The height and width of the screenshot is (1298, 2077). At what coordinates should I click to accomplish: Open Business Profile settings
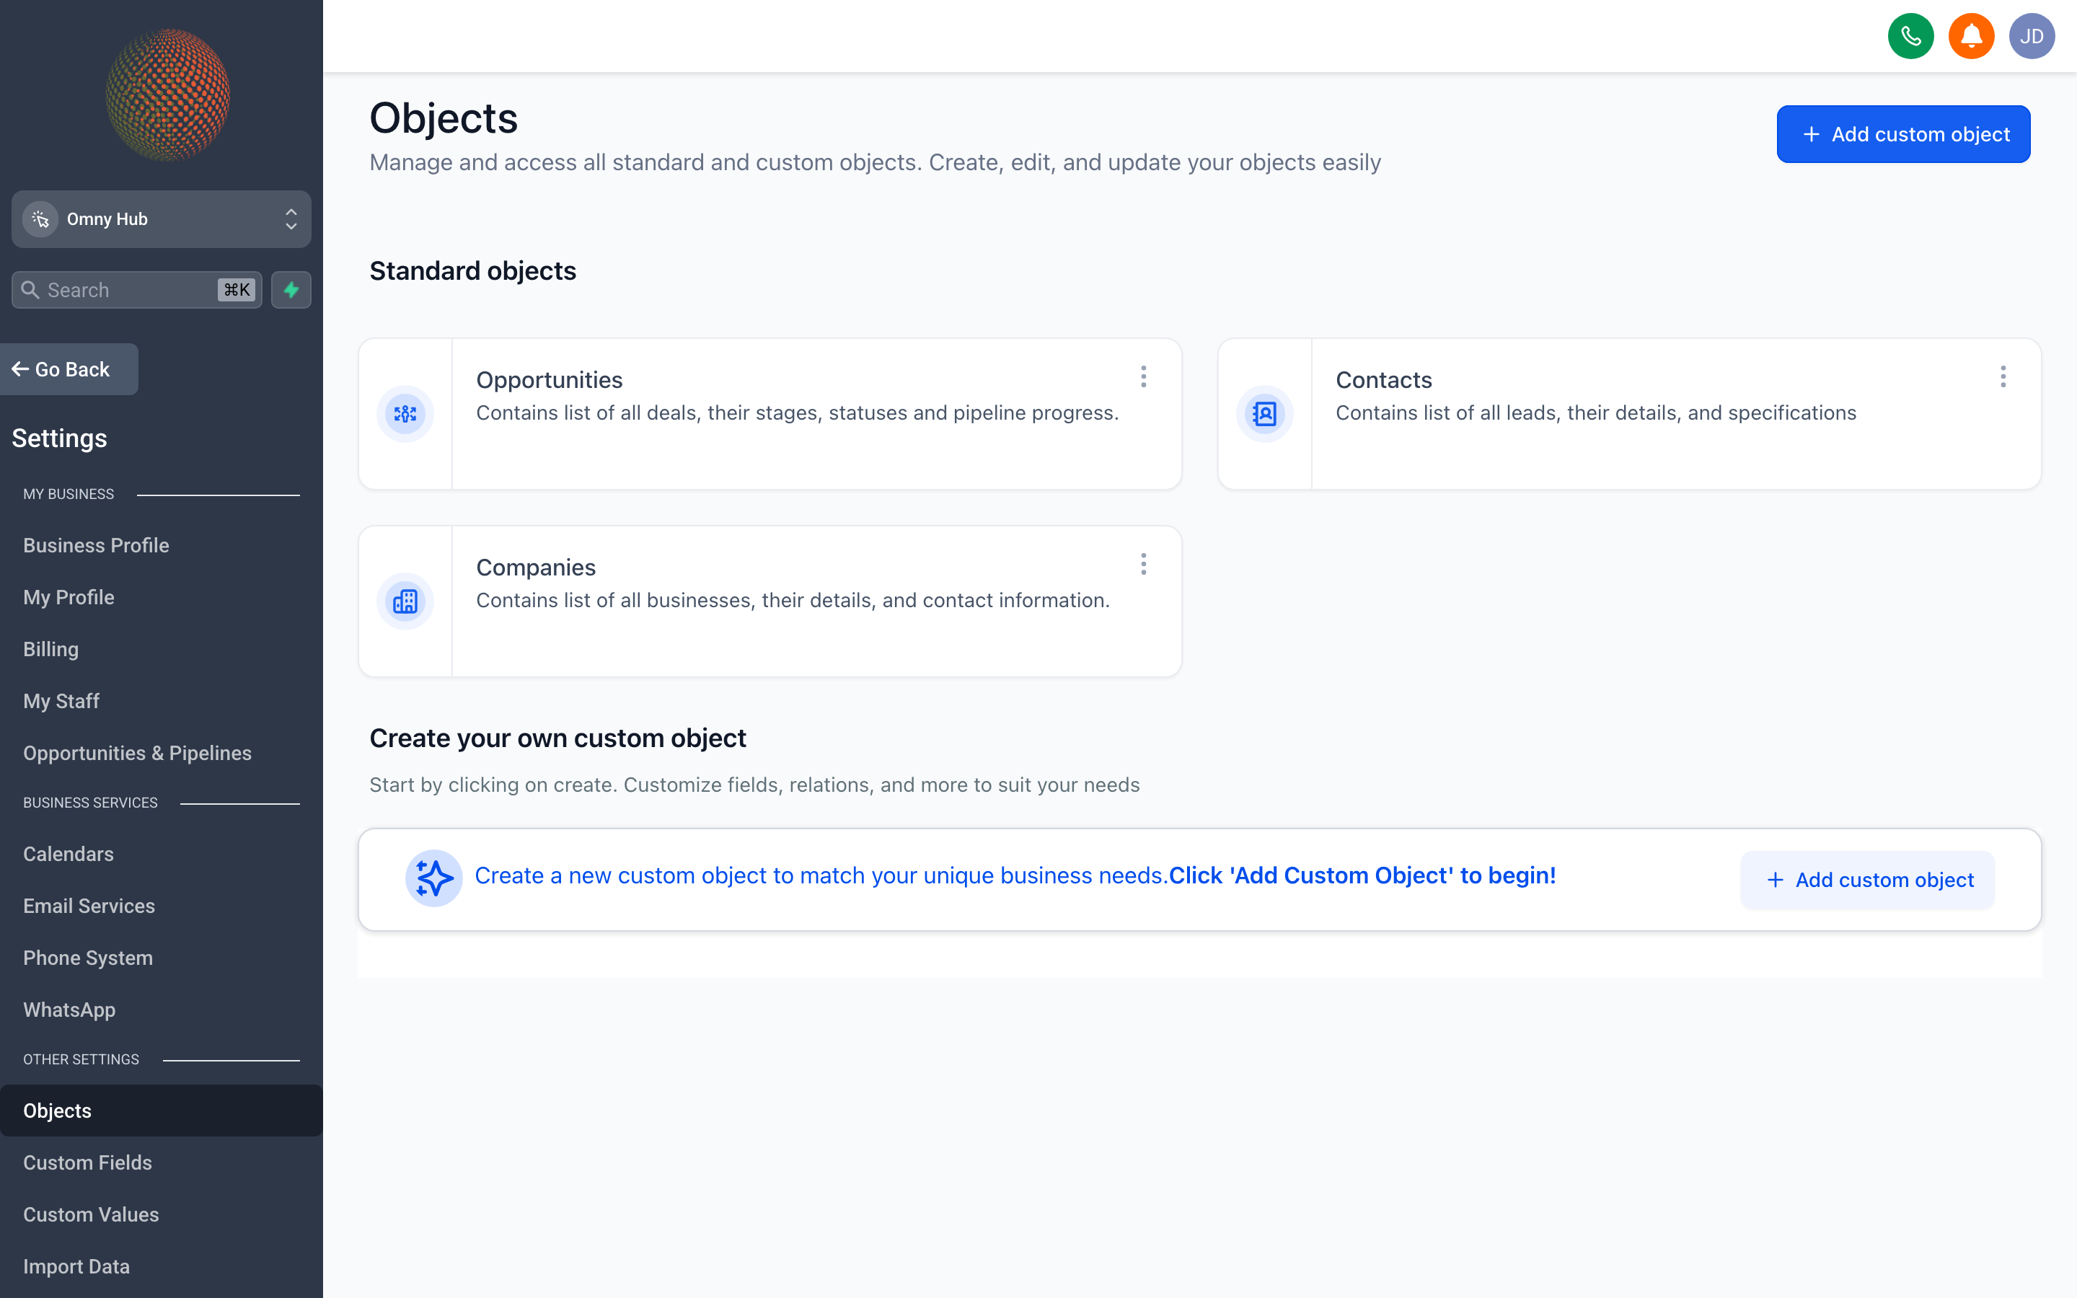click(x=96, y=545)
